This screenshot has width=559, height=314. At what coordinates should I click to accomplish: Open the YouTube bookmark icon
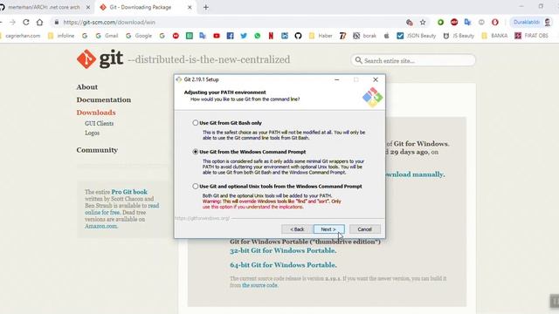[217, 36]
